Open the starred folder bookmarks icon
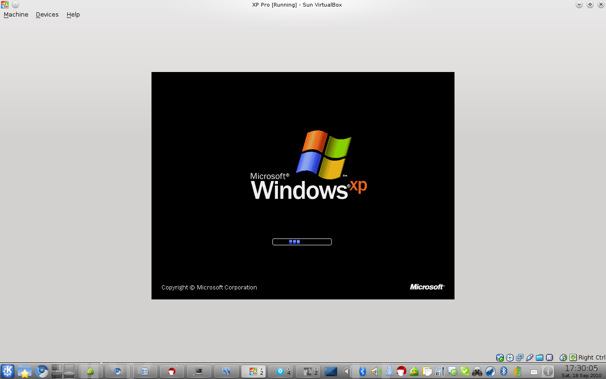The width and height of the screenshot is (606, 379). click(25, 371)
